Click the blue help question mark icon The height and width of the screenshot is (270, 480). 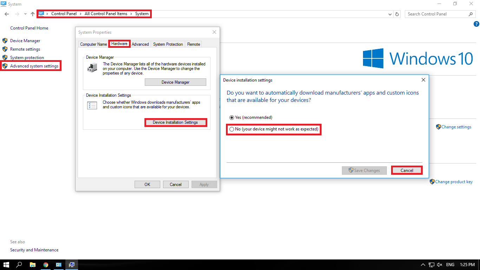click(476, 24)
